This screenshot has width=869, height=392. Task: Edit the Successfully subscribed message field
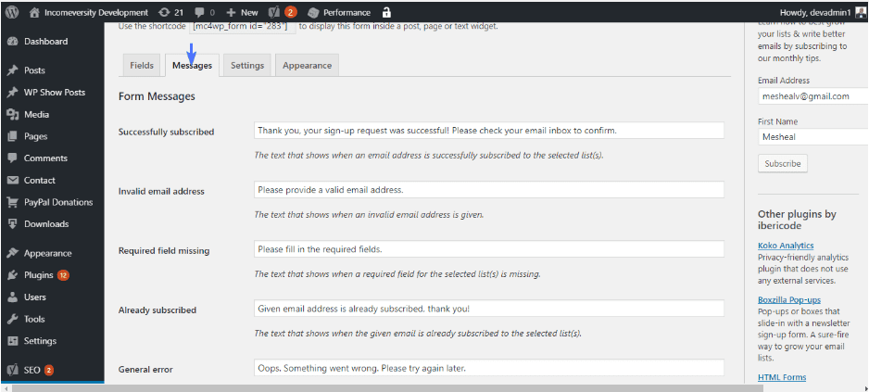(x=489, y=131)
